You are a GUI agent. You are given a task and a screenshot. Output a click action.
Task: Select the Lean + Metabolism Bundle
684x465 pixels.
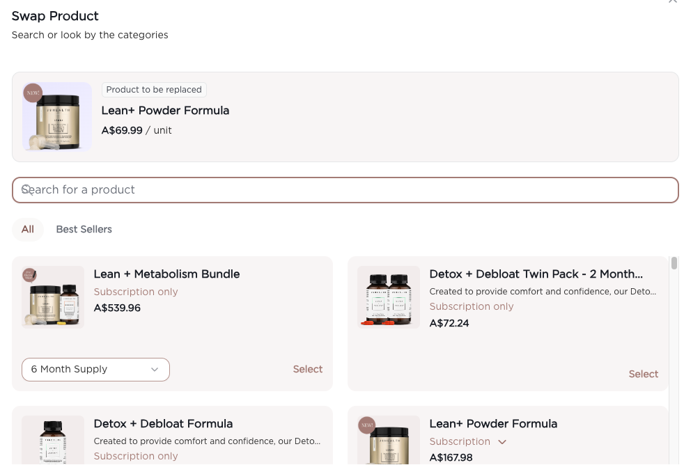307,370
